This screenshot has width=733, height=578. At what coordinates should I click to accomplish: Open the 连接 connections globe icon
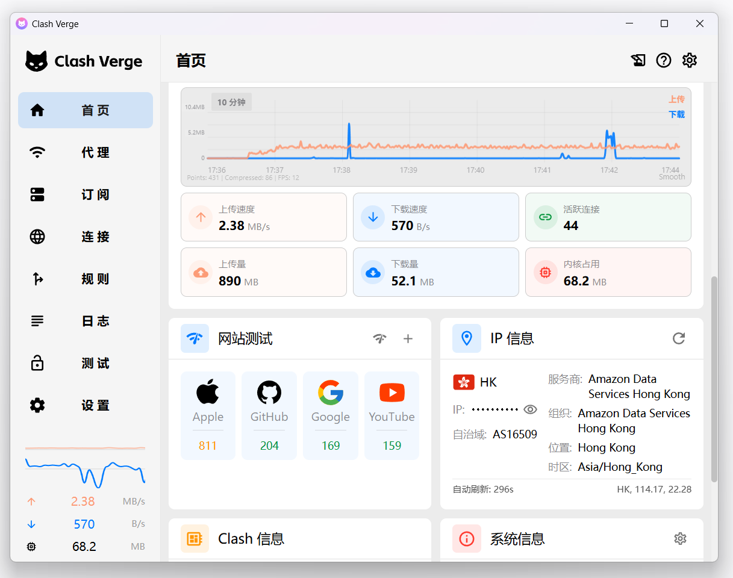37,237
